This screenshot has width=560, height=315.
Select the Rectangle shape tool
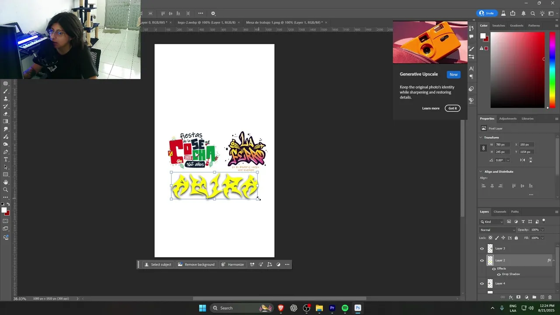tap(6, 175)
